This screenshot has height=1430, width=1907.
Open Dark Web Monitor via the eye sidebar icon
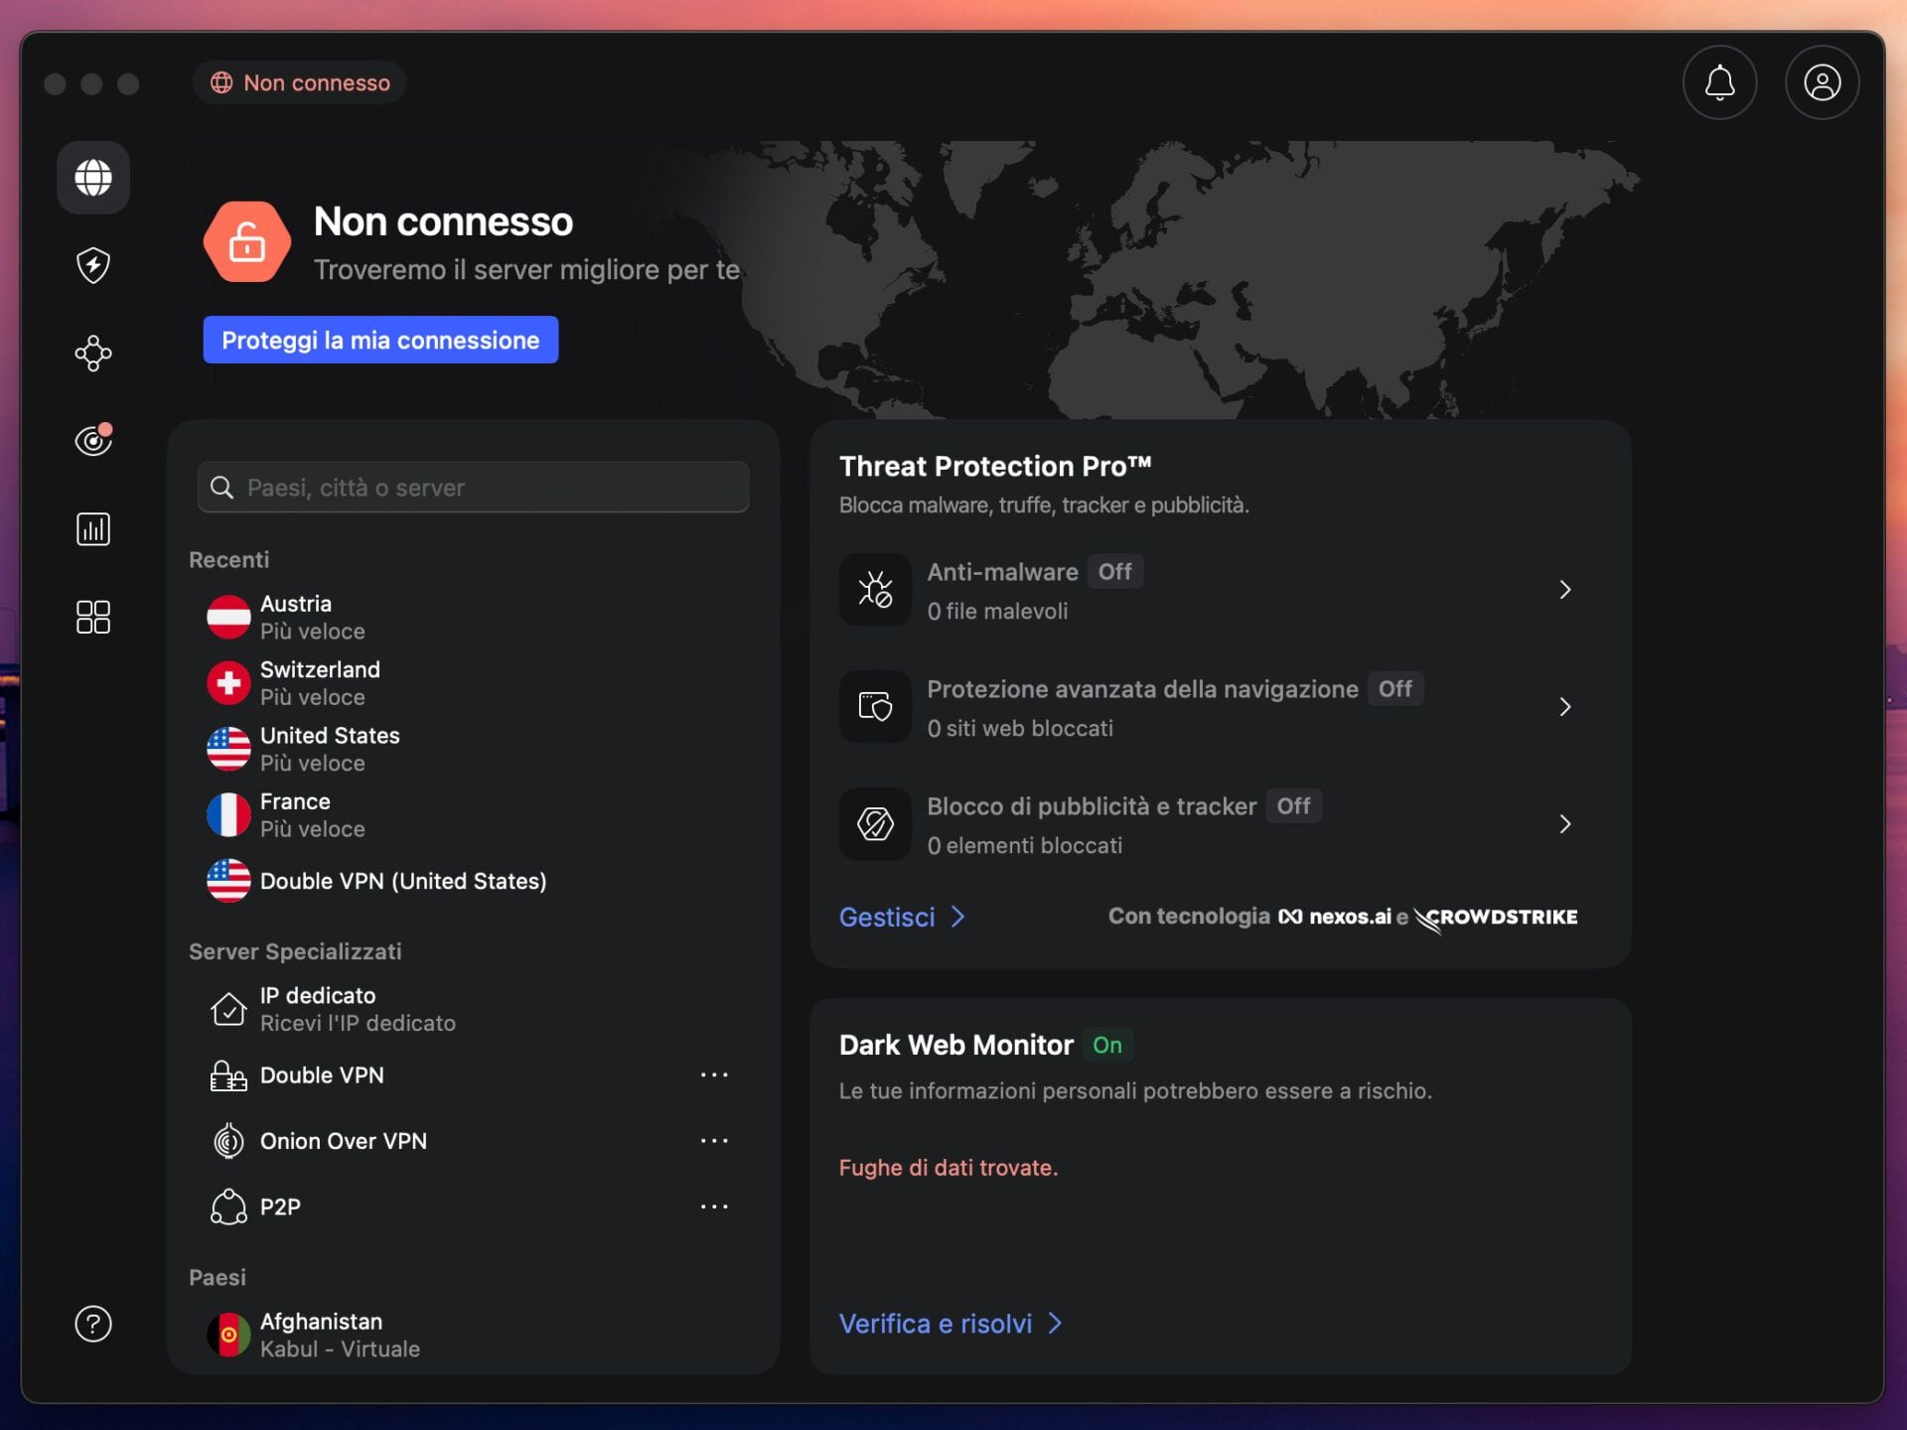pyautogui.click(x=92, y=440)
